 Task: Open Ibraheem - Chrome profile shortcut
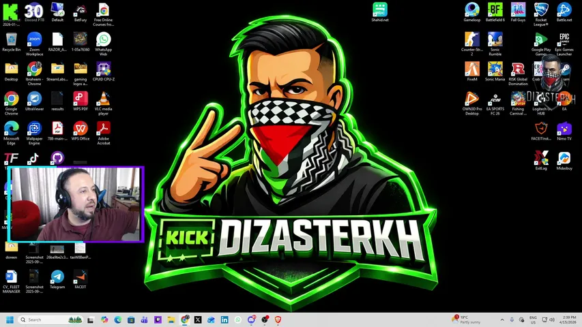[34, 74]
